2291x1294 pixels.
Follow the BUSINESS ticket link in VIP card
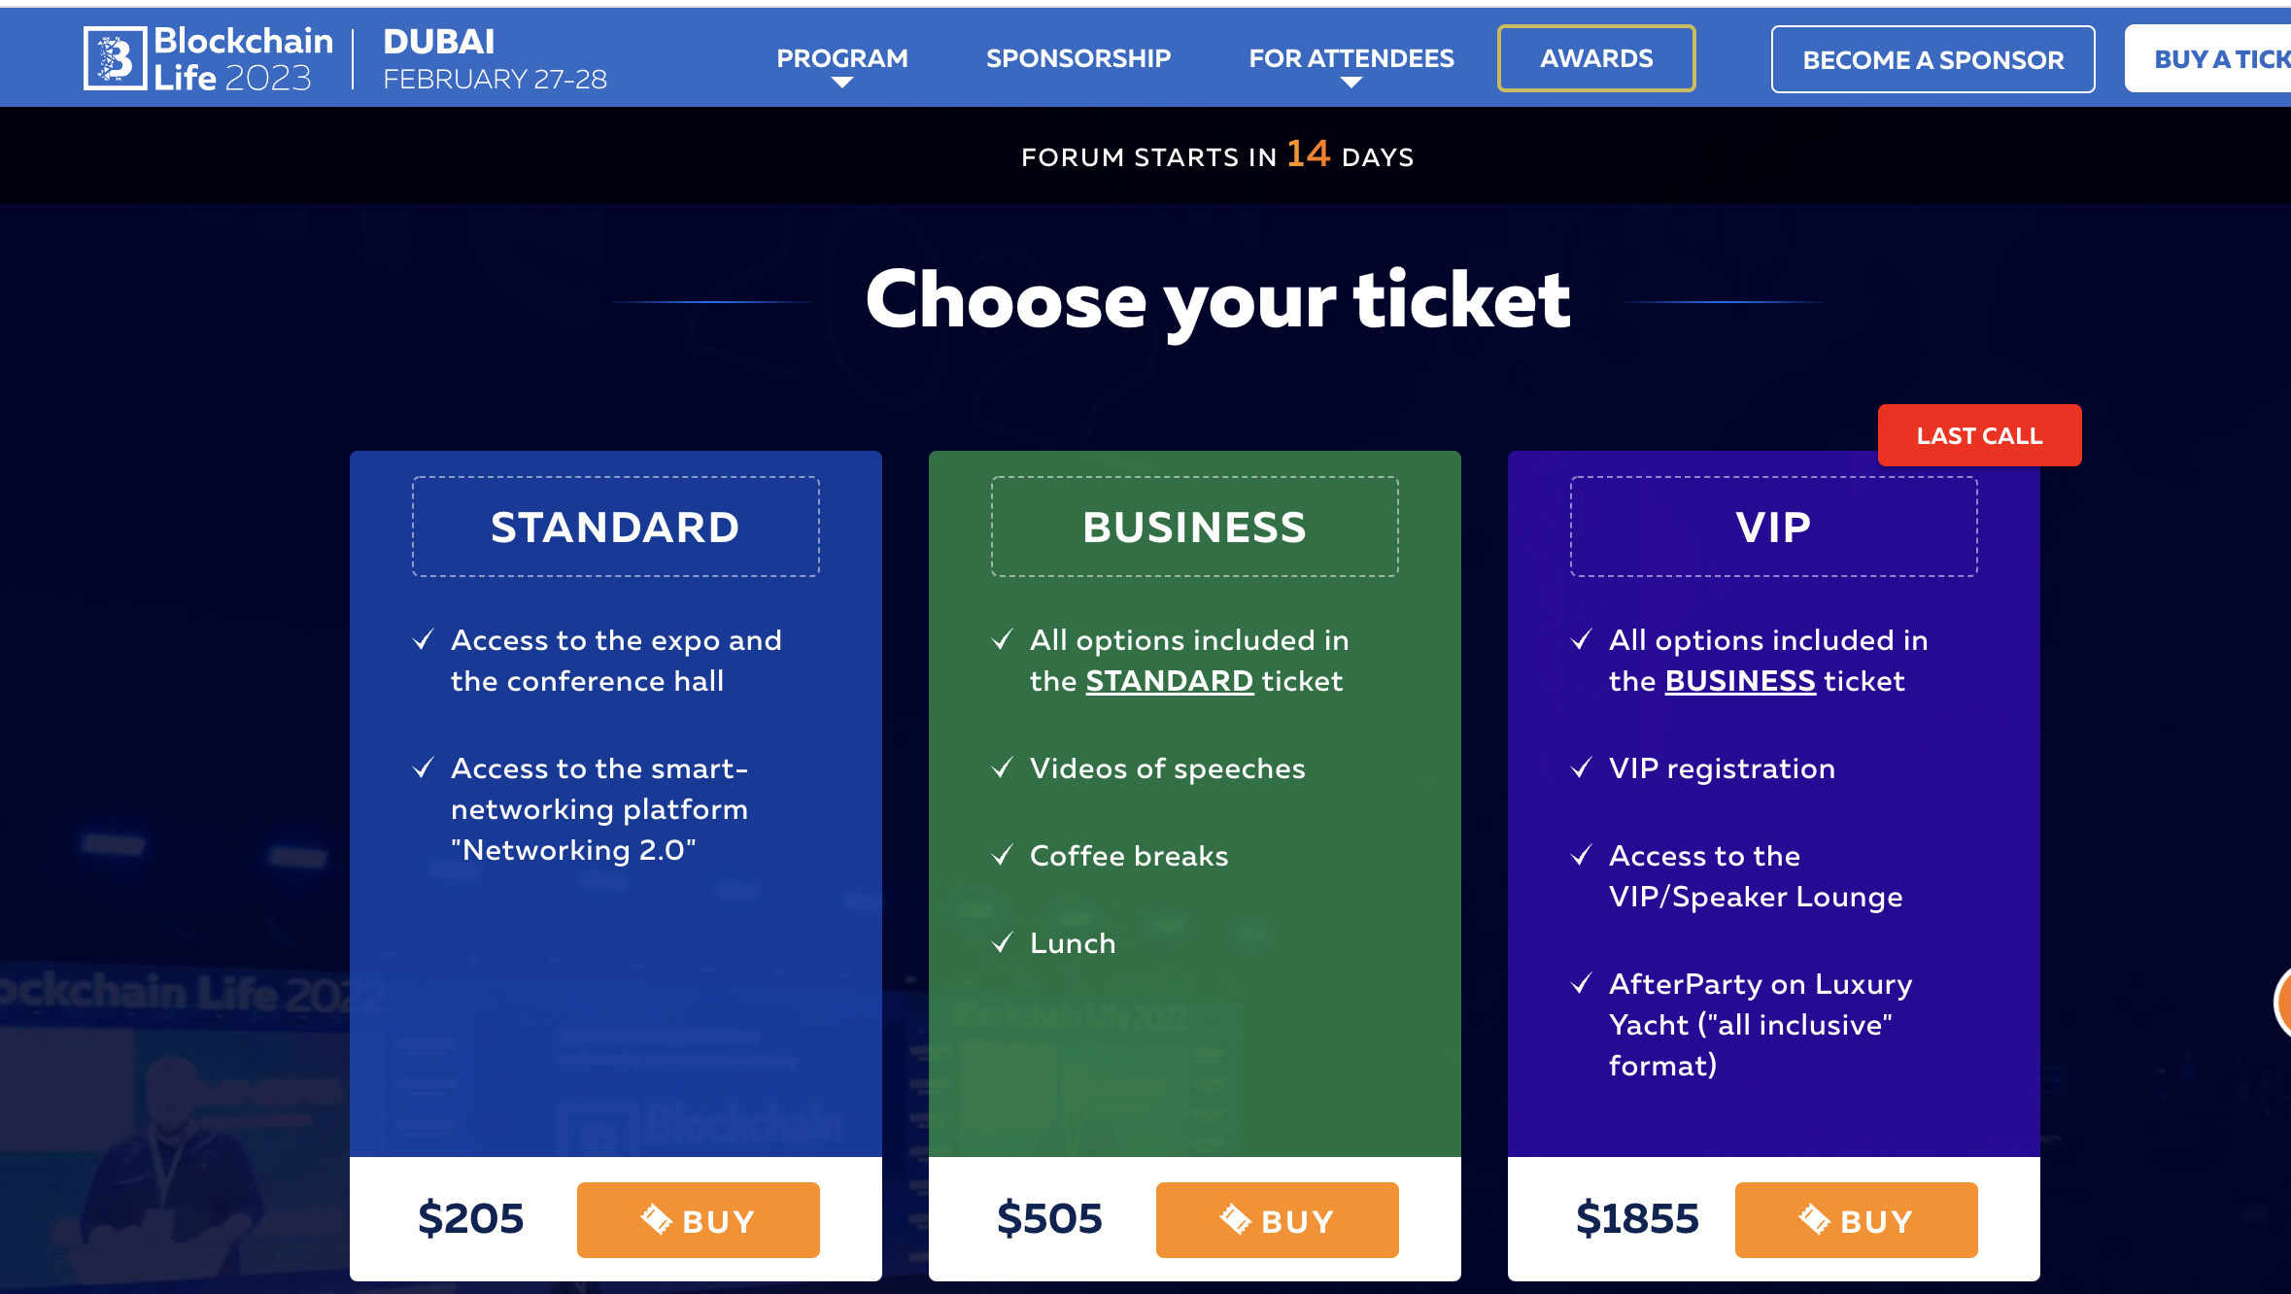pyautogui.click(x=1739, y=681)
